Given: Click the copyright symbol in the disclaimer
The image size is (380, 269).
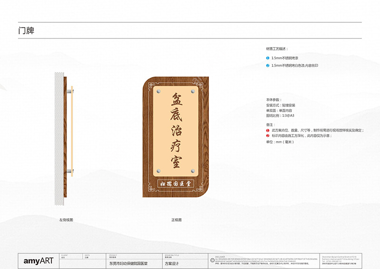Looking at the screenshot, I should [212, 260].
